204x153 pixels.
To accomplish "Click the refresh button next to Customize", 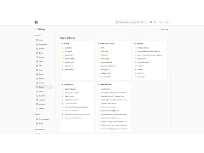I will point(157,29).
